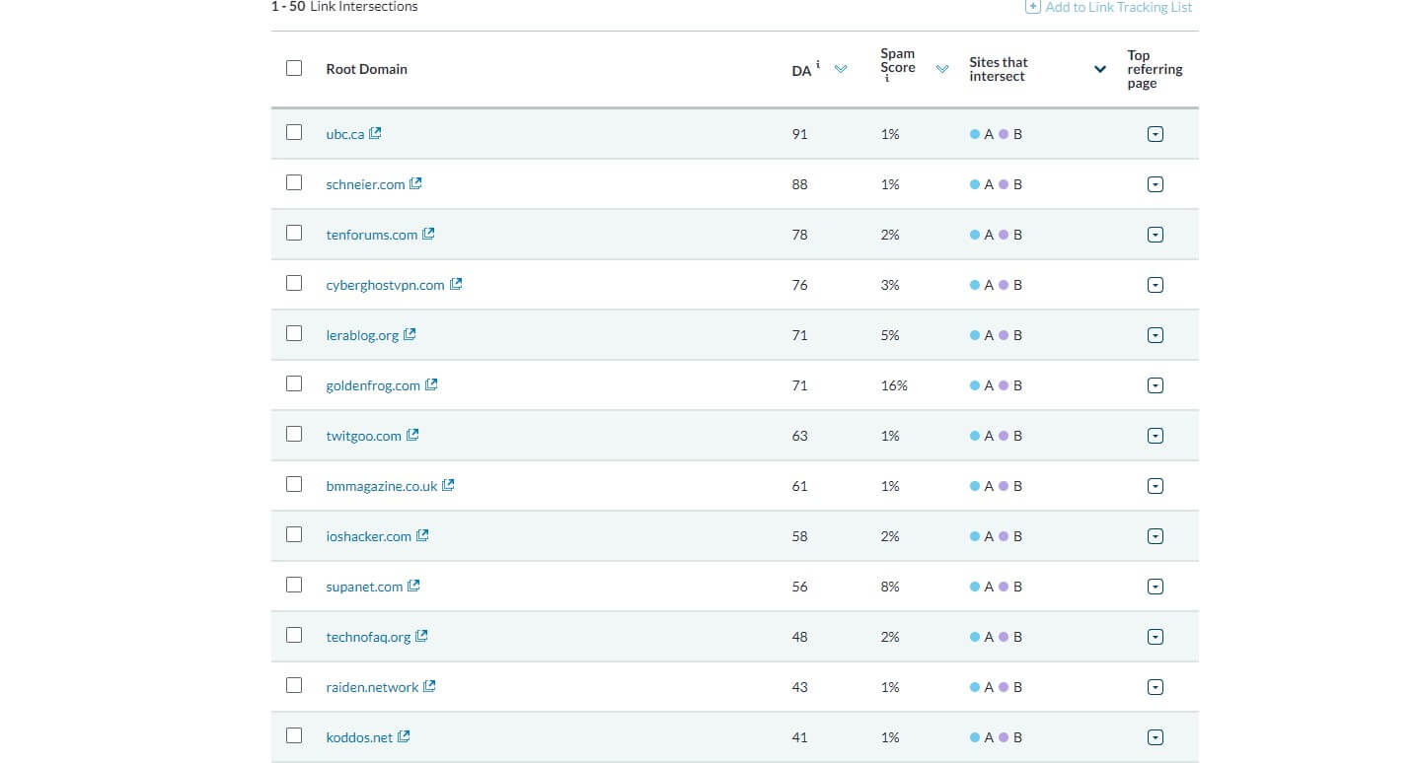
Task: Click the Root Domain column header
Action: click(366, 69)
